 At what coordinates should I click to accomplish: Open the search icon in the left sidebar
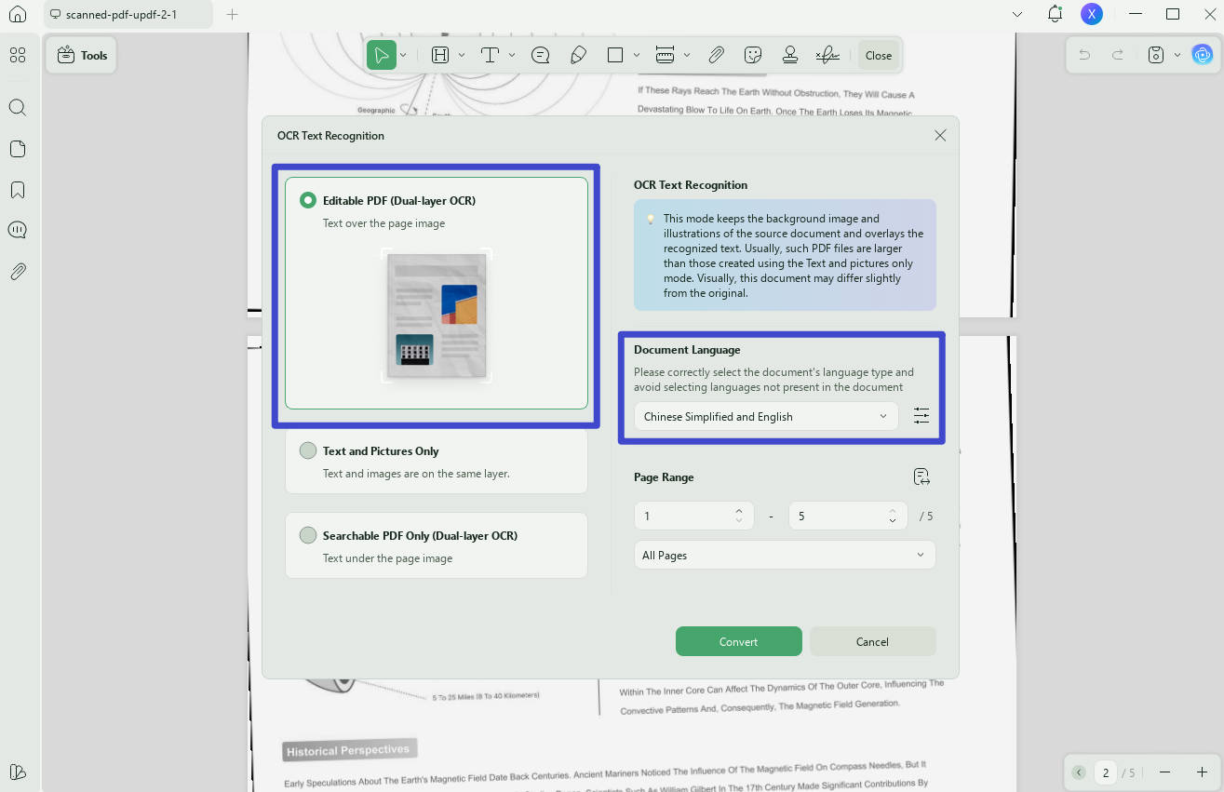click(x=17, y=107)
